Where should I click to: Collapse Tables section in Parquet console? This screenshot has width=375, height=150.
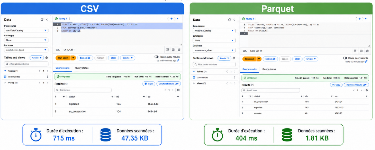194,71
